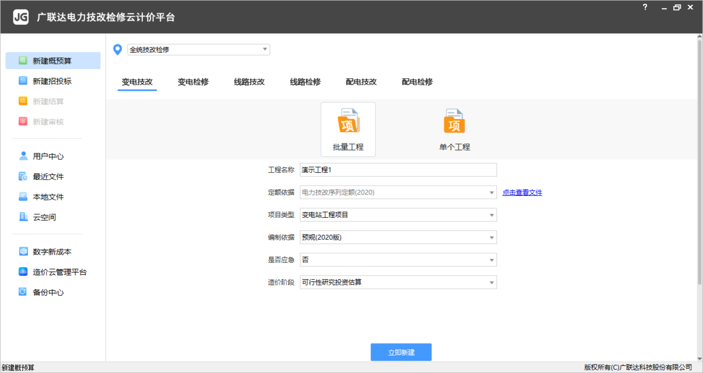
Task: Open 用户中心 sidebar label
Action: [x=48, y=156]
